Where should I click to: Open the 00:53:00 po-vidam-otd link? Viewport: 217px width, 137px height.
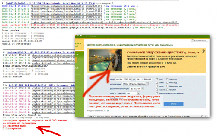click(x=54, y=93)
